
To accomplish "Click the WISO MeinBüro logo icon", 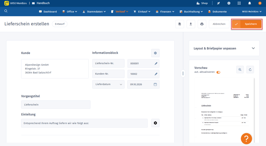I will (7, 3).
